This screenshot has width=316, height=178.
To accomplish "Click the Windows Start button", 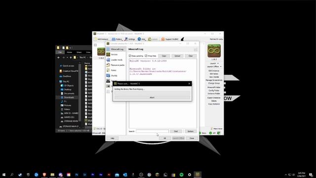I will [x=4, y=175].
